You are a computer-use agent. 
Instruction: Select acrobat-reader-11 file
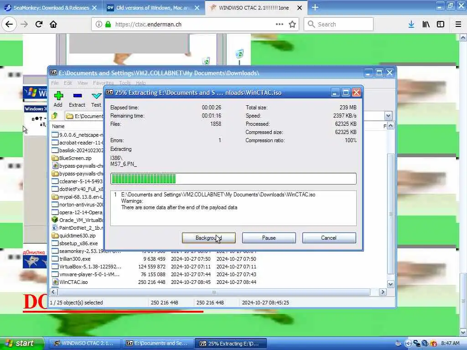(78, 143)
